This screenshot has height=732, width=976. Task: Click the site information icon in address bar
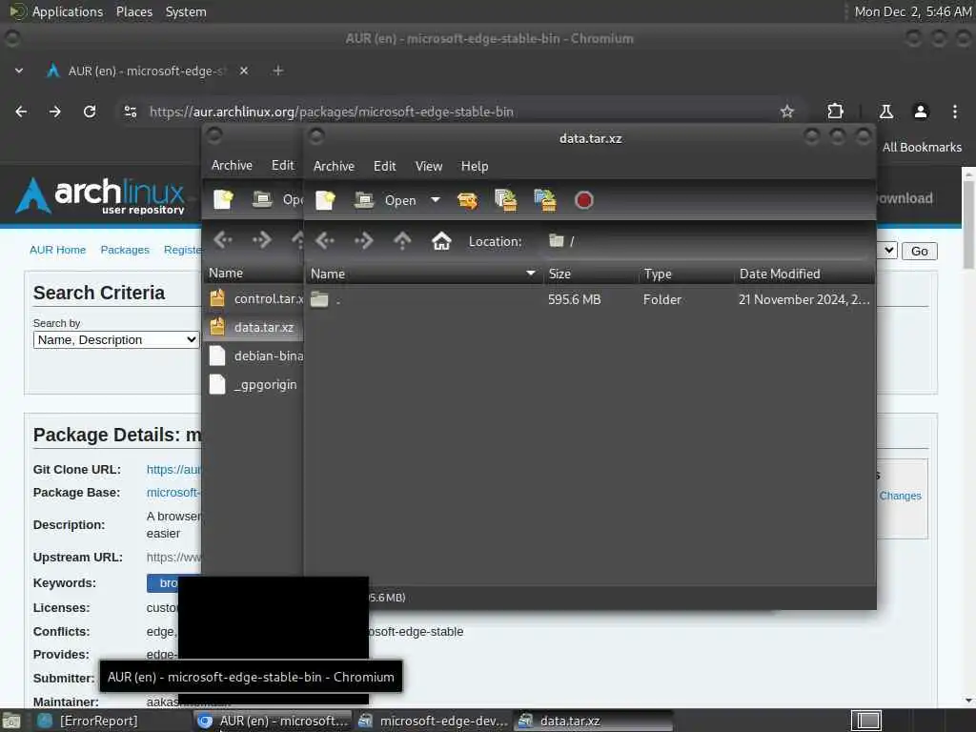pos(131,112)
